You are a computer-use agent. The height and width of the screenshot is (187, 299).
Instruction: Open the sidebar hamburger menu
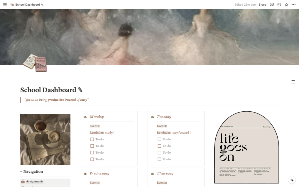tap(5, 4)
